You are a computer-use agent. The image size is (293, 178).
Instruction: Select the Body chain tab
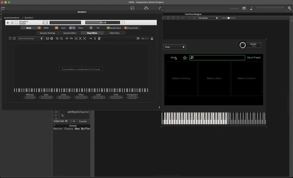click(29, 28)
